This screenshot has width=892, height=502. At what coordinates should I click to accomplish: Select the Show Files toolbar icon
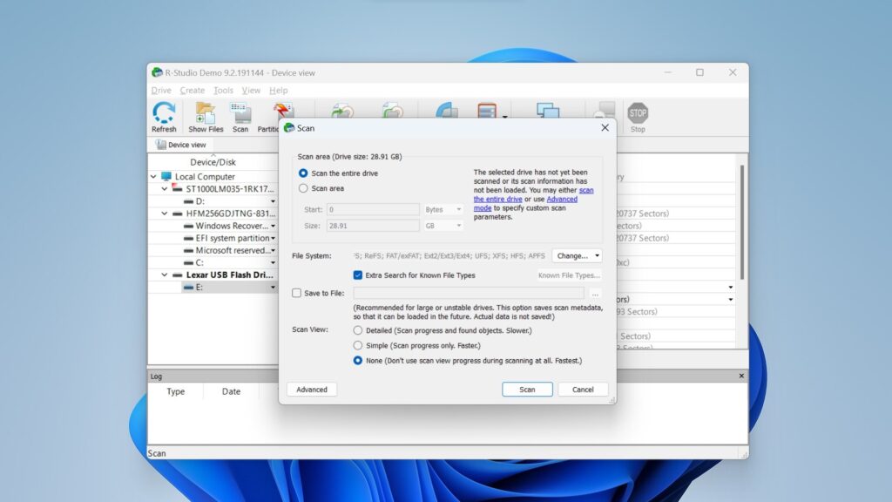click(x=206, y=113)
